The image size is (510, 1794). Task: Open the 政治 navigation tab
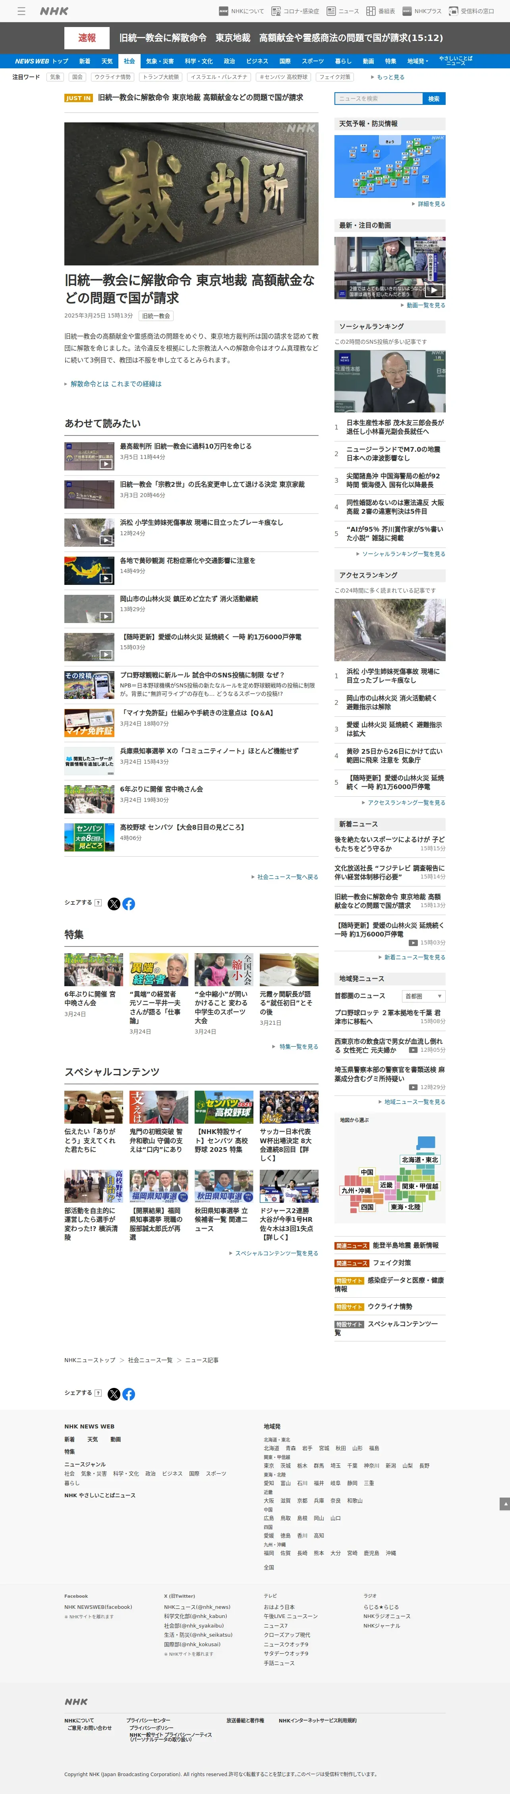click(x=229, y=61)
